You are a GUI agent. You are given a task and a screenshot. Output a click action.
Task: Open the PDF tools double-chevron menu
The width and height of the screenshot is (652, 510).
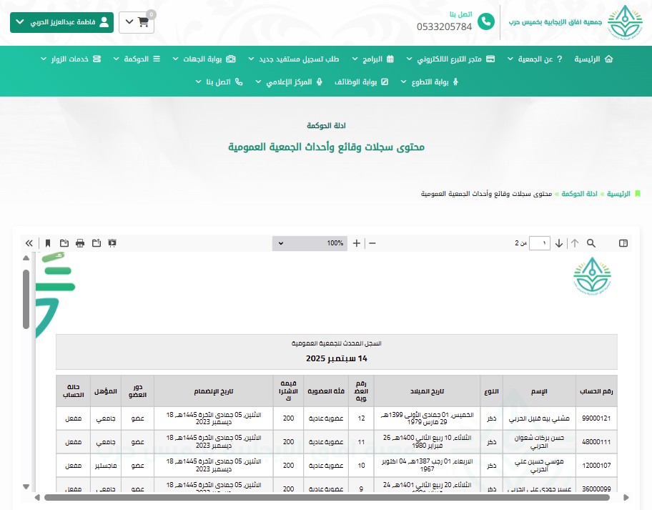tap(29, 243)
